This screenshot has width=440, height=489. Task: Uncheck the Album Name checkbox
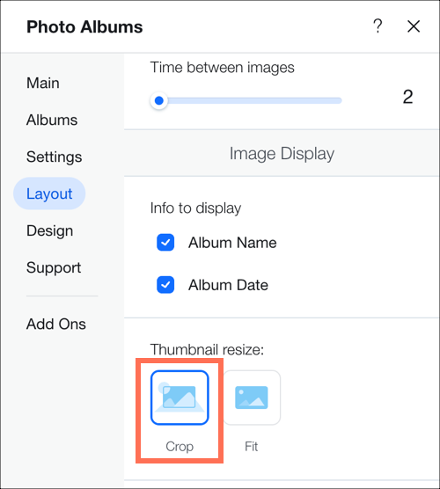[x=165, y=243]
